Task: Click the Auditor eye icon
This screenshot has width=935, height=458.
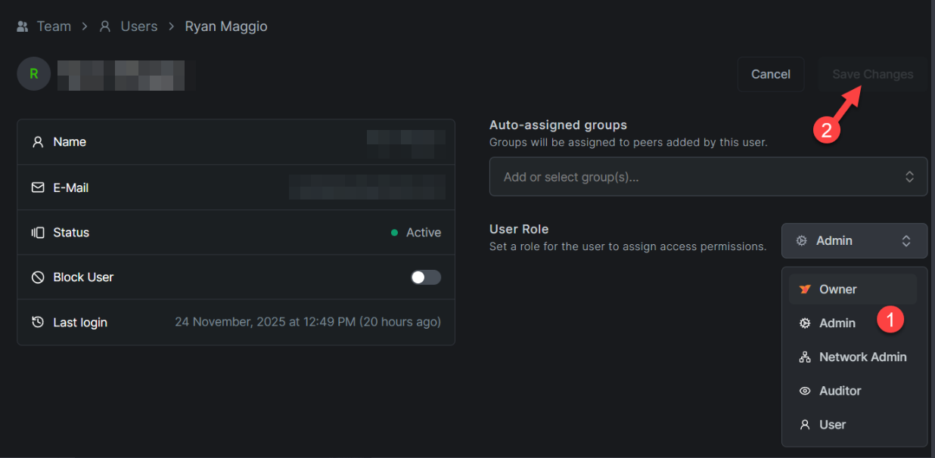Action: coord(805,391)
